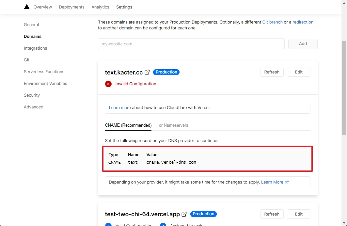This screenshot has width=347, height=226.
Task: Open Environment Variables in sidebar
Action: point(45,84)
